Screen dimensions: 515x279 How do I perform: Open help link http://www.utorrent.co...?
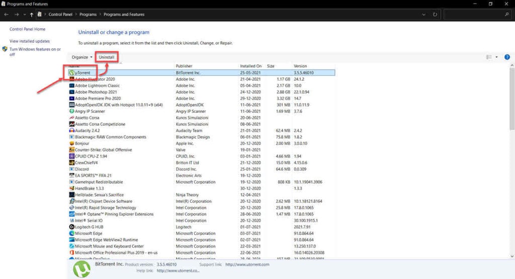coord(178,271)
